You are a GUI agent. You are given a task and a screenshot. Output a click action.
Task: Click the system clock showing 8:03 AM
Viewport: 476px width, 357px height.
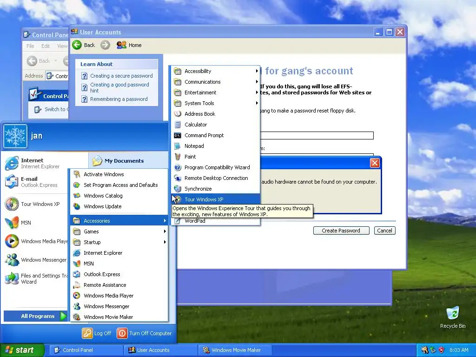point(459,350)
